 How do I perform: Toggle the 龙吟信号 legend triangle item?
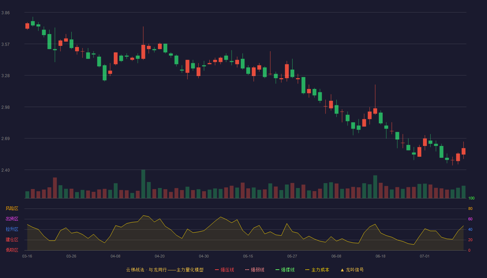coord(352,270)
